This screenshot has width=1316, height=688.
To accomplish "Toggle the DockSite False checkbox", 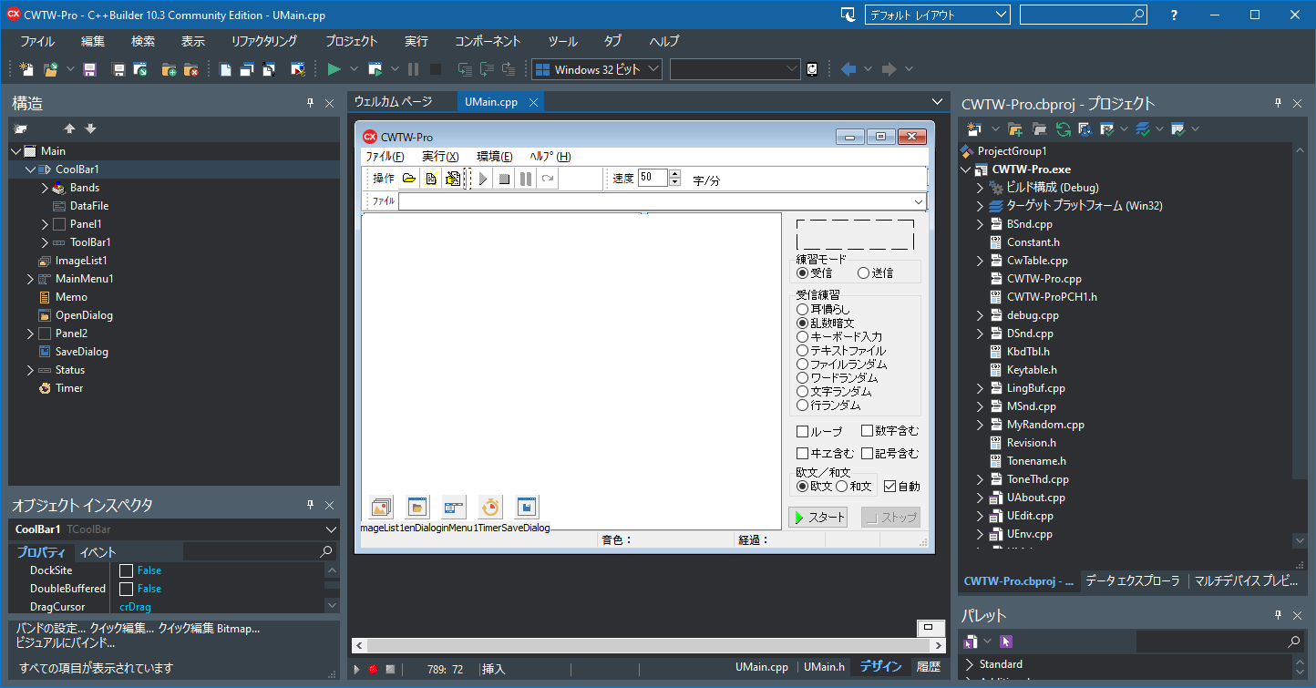I will pyautogui.click(x=127, y=570).
